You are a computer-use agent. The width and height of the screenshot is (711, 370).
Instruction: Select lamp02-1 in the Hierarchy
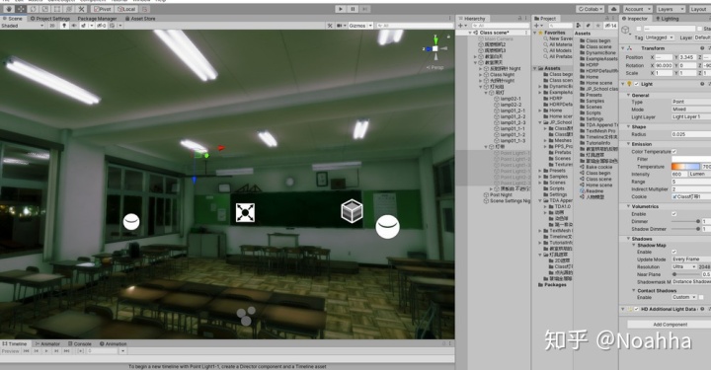click(511, 99)
